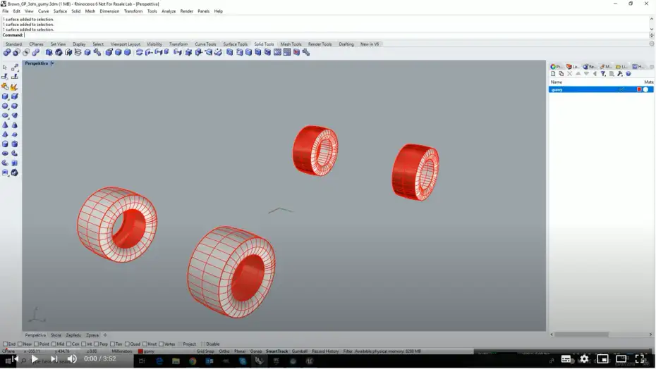Image resolution: width=656 pixels, height=369 pixels.
Task: Toggle Record History in the status bar
Action: point(325,351)
